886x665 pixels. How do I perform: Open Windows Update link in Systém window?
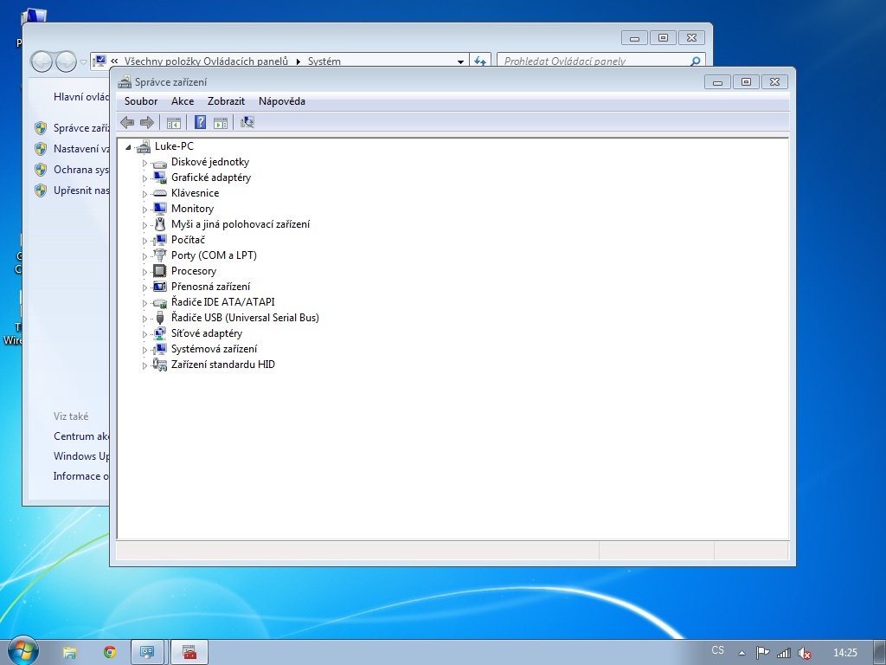click(x=81, y=455)
